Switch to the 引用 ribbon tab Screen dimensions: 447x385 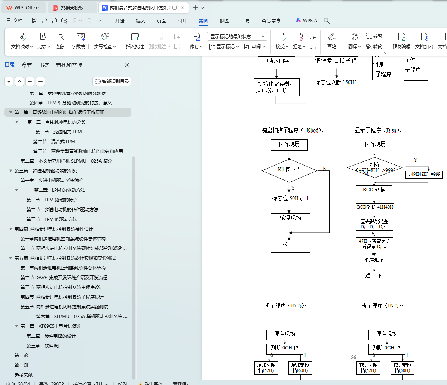(183, 21)
